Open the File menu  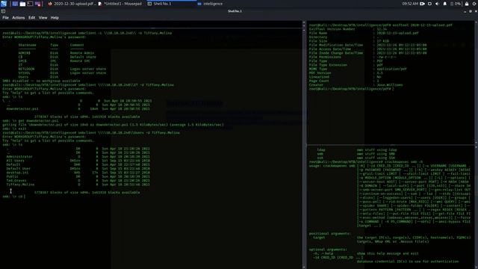tap(5, 18)
